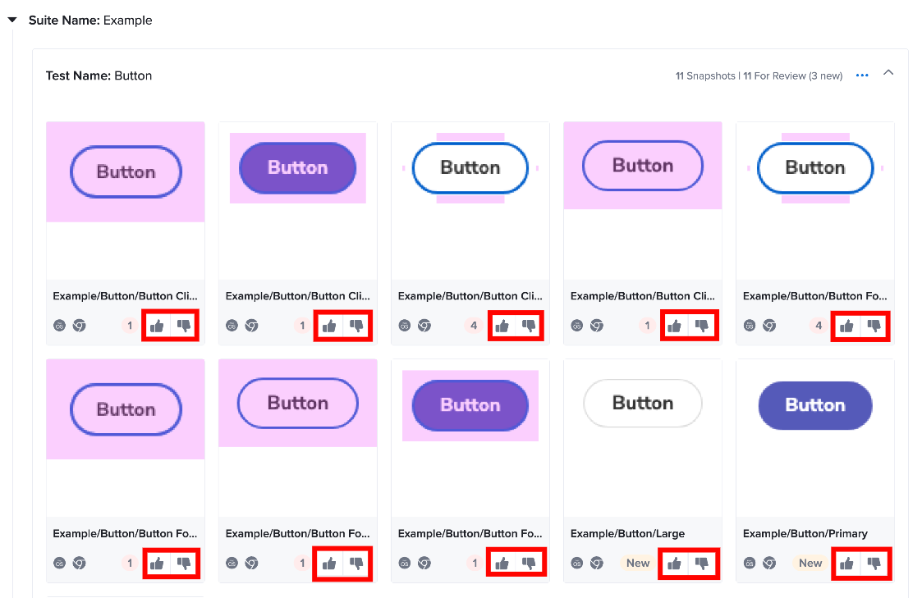The image size is (922, 598).
Task: Open the Example/Button/Primary thumbnail with blue filled button
Action: tap(815, 438)
